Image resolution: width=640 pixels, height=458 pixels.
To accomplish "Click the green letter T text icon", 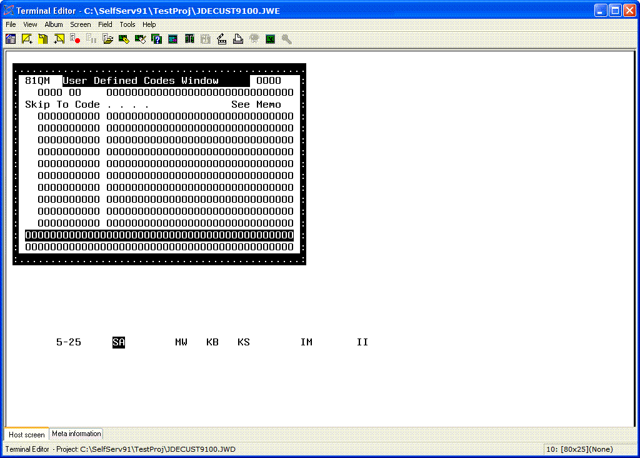I will 189,39.
